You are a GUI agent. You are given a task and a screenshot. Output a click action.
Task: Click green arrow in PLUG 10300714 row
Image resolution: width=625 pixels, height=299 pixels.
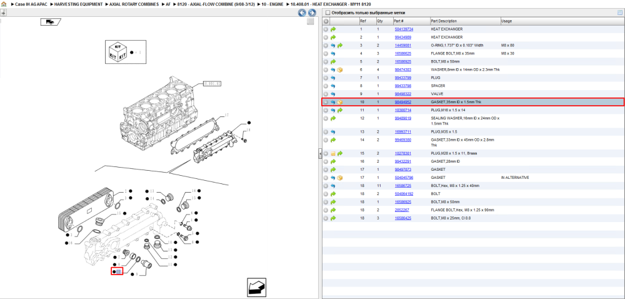340,110
